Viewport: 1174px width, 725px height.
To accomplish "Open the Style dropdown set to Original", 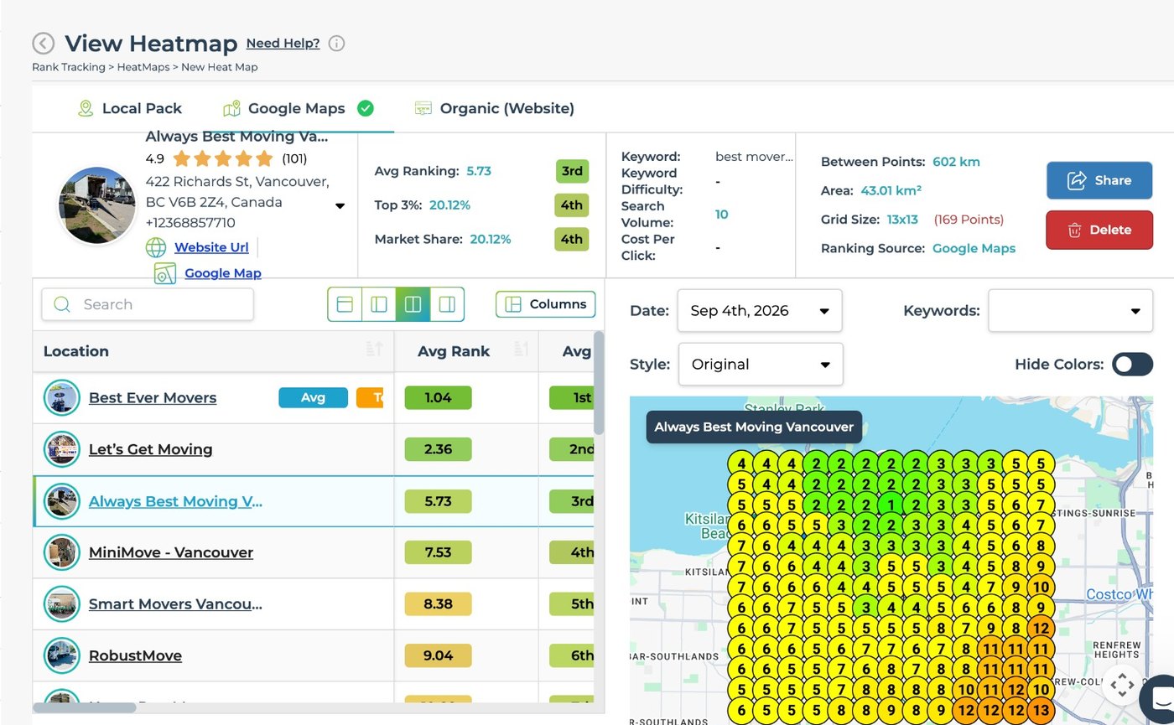I will tap(760, 365).
